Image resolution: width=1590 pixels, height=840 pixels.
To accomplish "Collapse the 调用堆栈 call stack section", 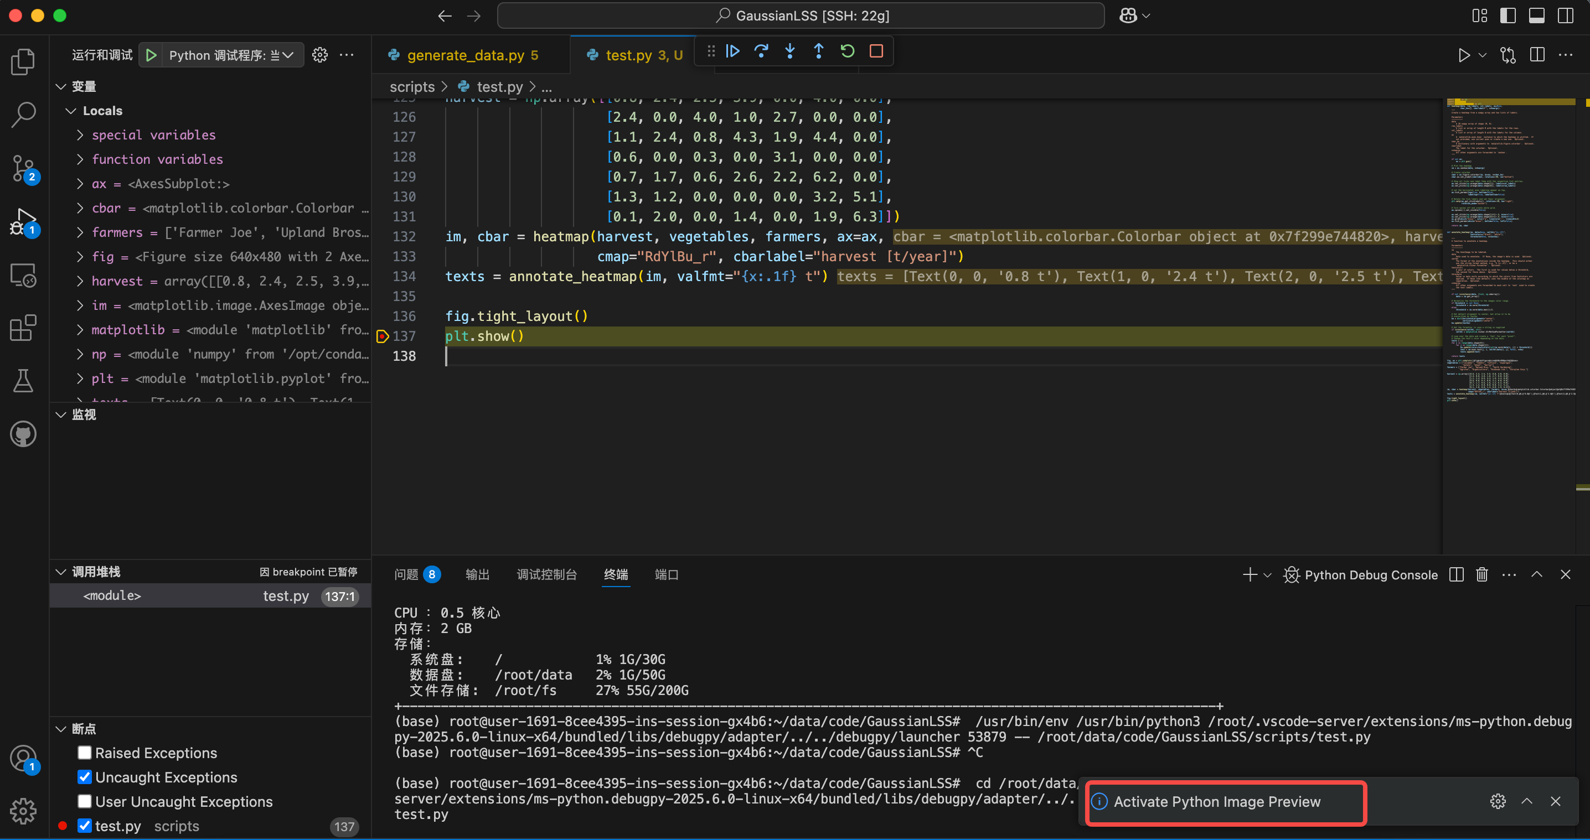I will tap(61, 572).
